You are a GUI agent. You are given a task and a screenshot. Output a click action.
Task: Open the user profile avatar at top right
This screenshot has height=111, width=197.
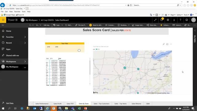194,20
